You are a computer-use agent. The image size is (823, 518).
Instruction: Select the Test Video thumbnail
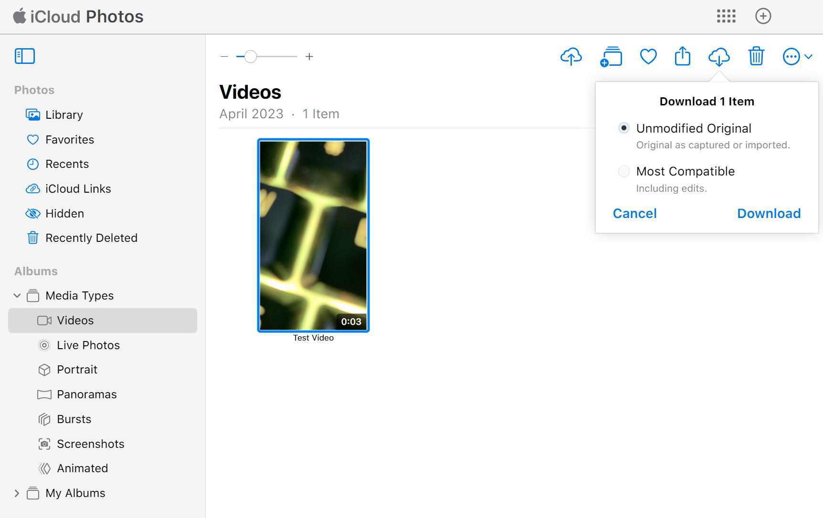(x=313, y=235)
